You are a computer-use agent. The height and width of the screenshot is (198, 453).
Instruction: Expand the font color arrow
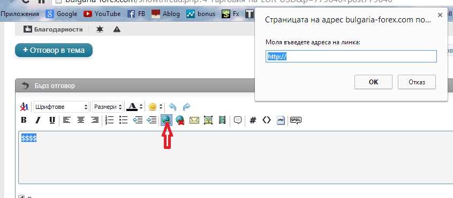point(141,107)
